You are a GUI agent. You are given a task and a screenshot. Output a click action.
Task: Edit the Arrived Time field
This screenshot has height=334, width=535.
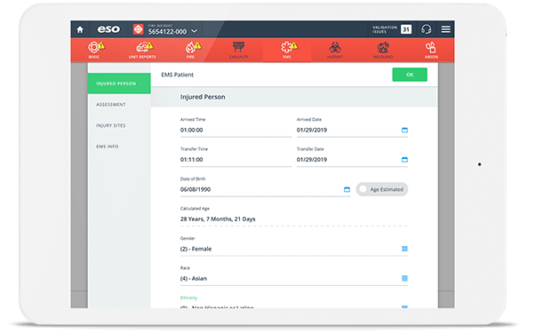click(x=236, y=130)
